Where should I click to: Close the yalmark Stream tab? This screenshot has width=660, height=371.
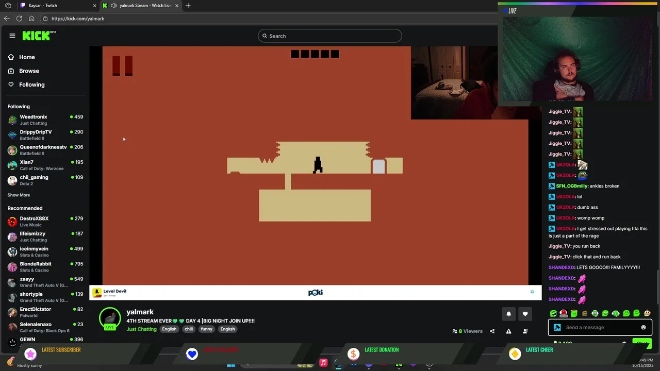(177, 5)
